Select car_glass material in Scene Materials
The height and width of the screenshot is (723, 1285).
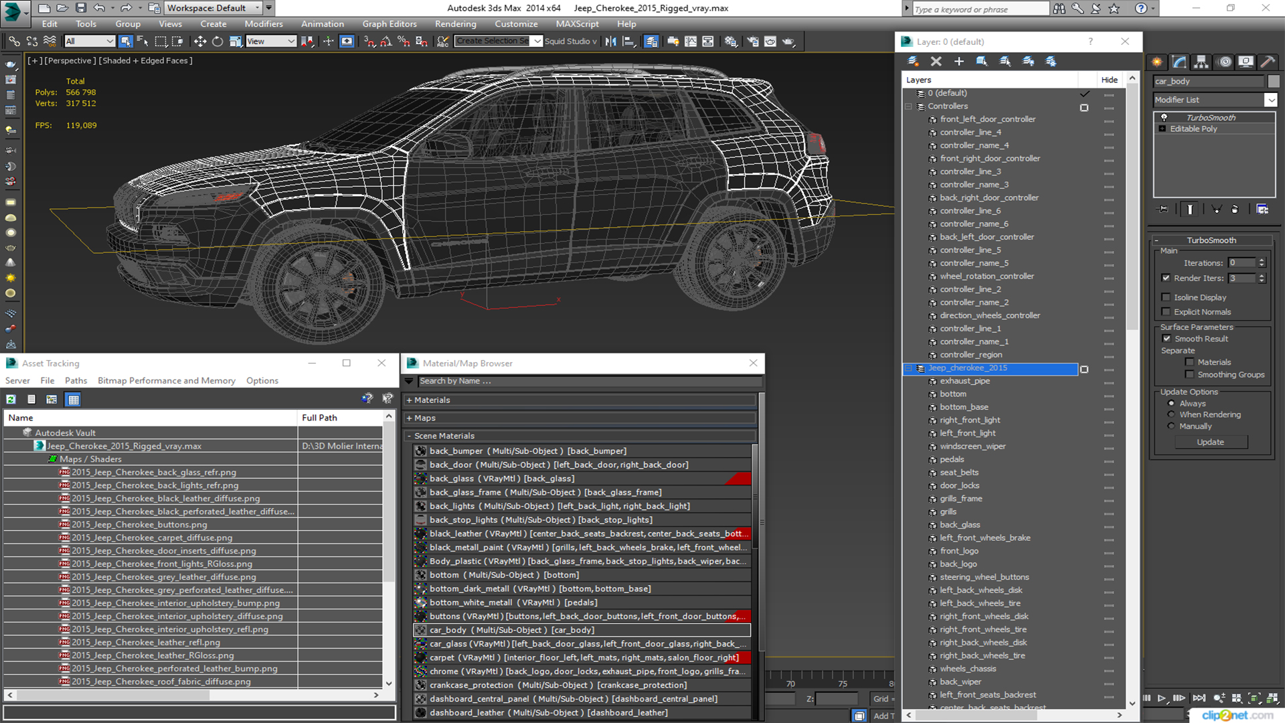tap(582, 644)
